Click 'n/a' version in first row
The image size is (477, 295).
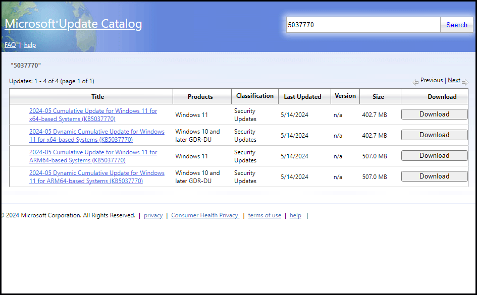pos(338,115)
